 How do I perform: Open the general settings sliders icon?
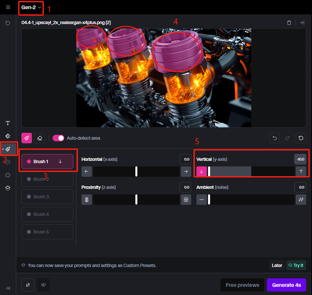(28, 285)
